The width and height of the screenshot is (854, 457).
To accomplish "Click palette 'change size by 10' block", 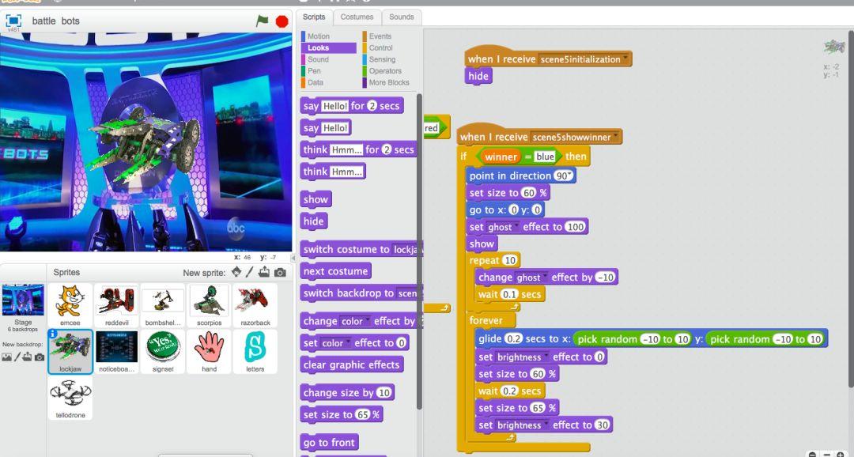I will (346, 393).
